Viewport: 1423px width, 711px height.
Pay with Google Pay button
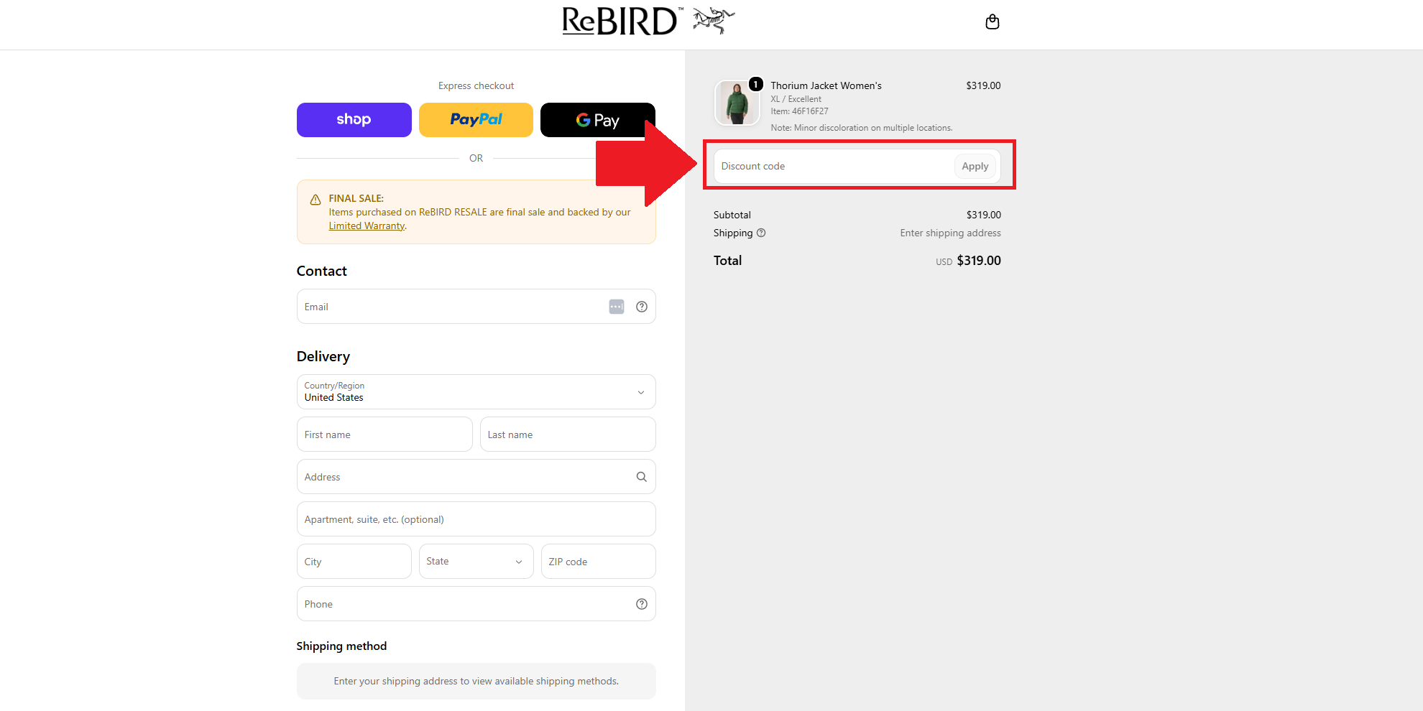pos(598,120)
